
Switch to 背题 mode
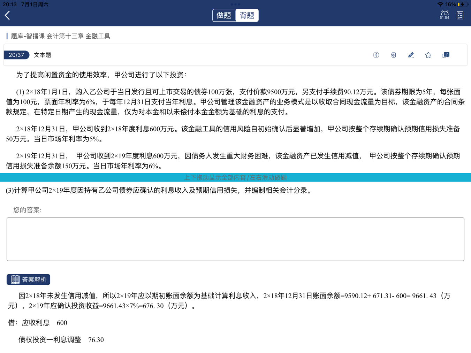tap(247, 15)
